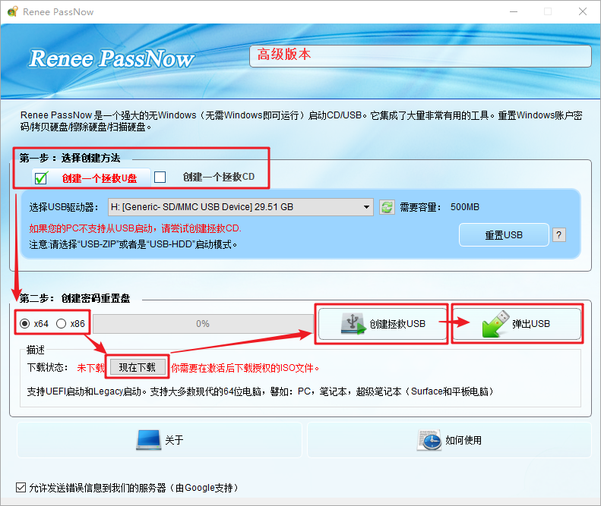Select the x64 radio button
601x506 pixels.
tap(25, 323)
